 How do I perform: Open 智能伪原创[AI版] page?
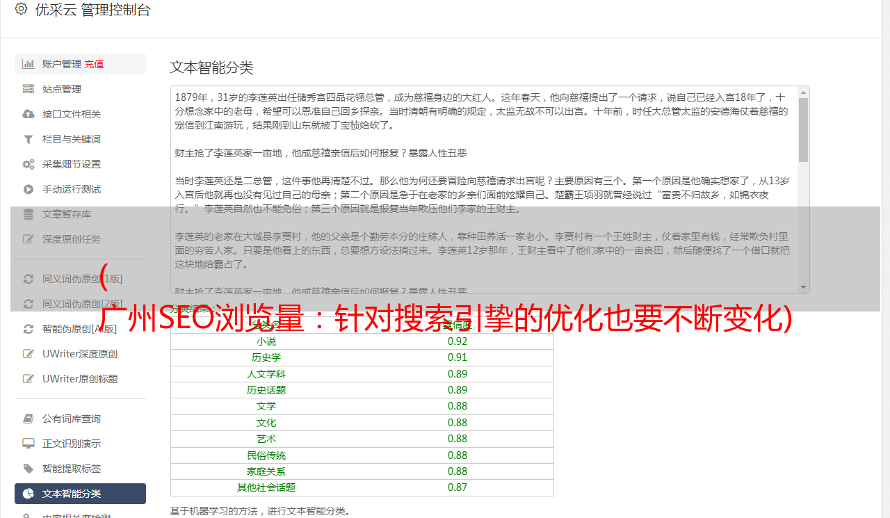click(x=80, y=329)
